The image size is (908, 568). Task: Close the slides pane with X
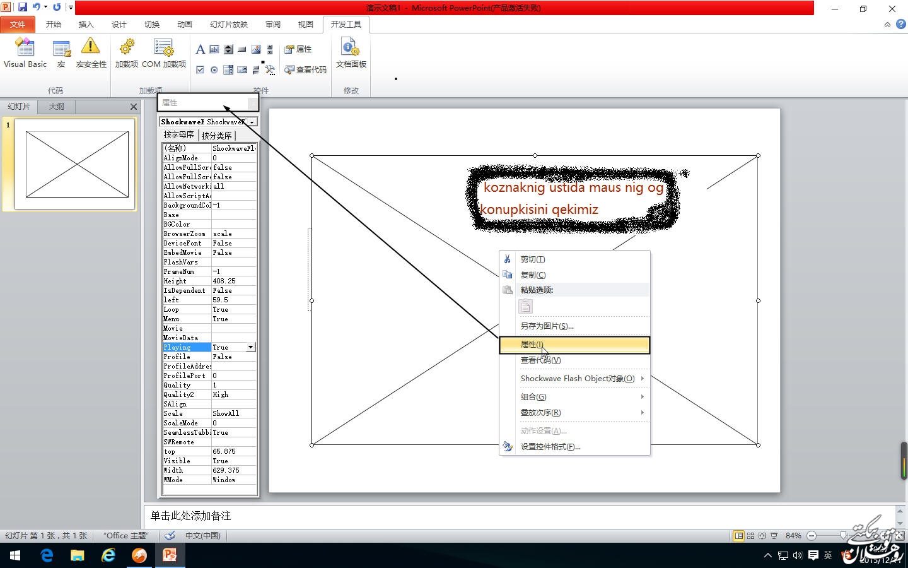click(x=134, y=107)
